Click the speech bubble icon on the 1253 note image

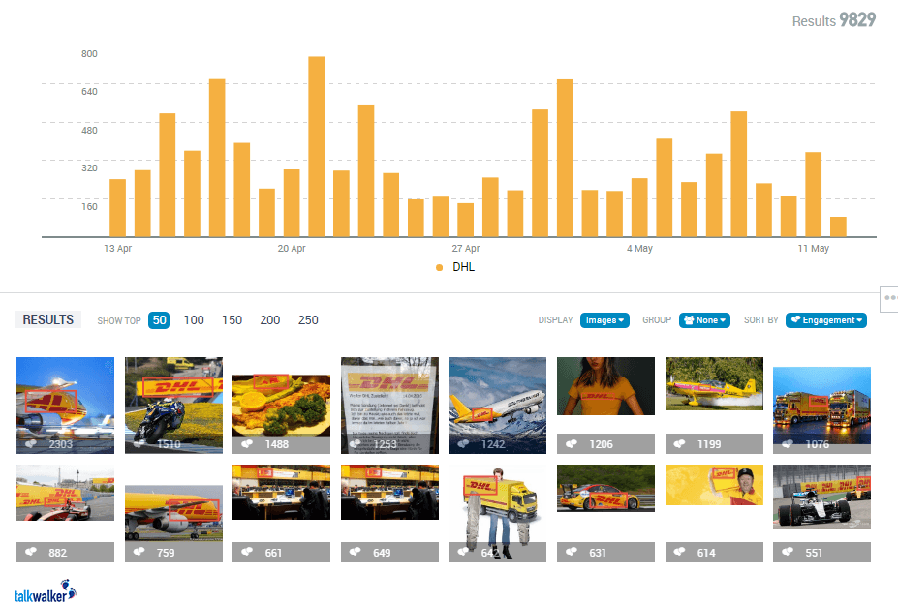click(356, 443)
